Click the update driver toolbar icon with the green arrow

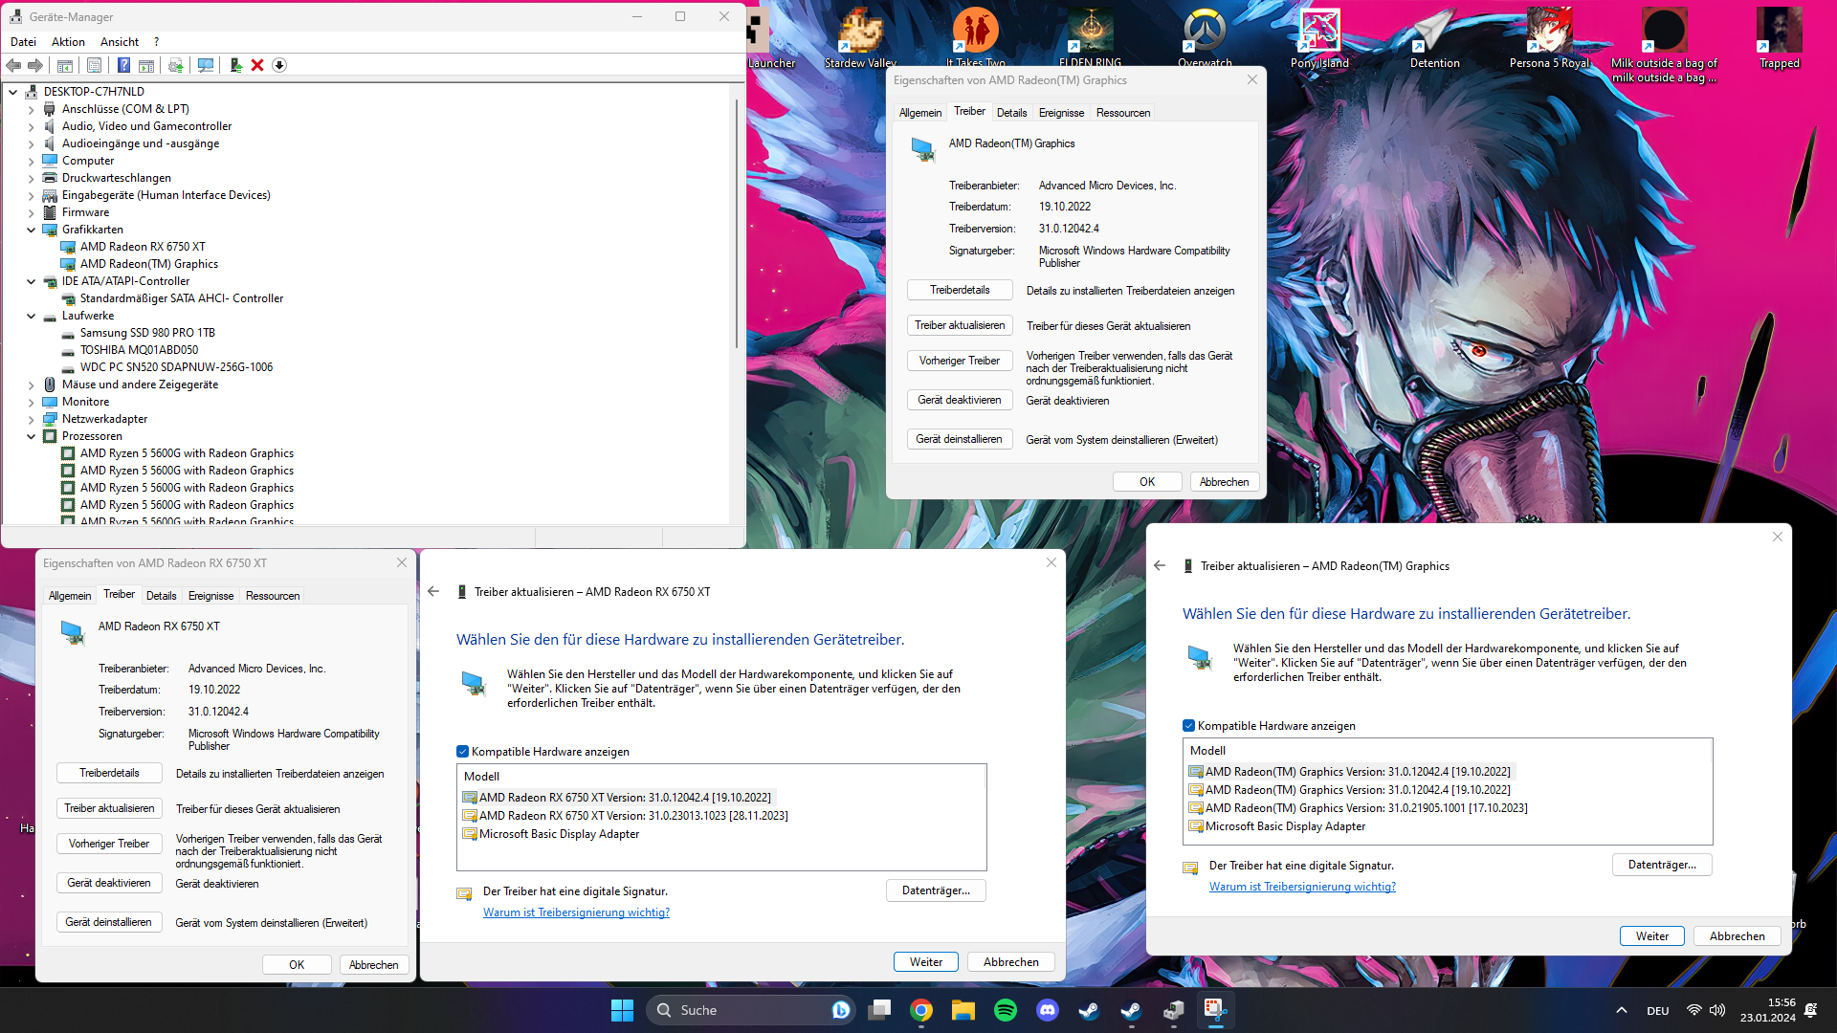235,65
